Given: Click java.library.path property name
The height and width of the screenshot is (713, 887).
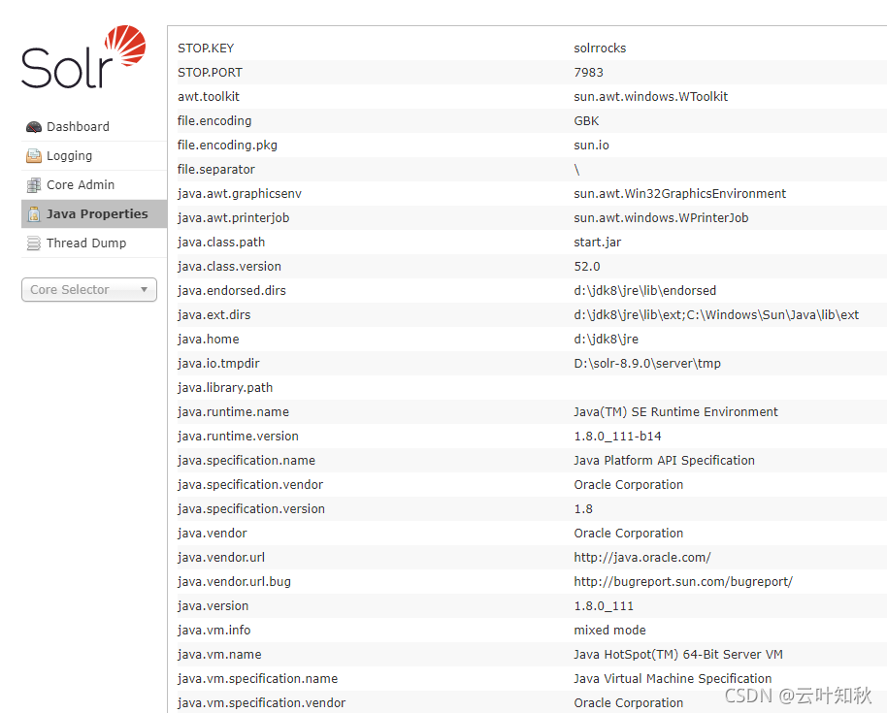Looking at the screenshot, I should pyautogui.click(x=225, y=388).
